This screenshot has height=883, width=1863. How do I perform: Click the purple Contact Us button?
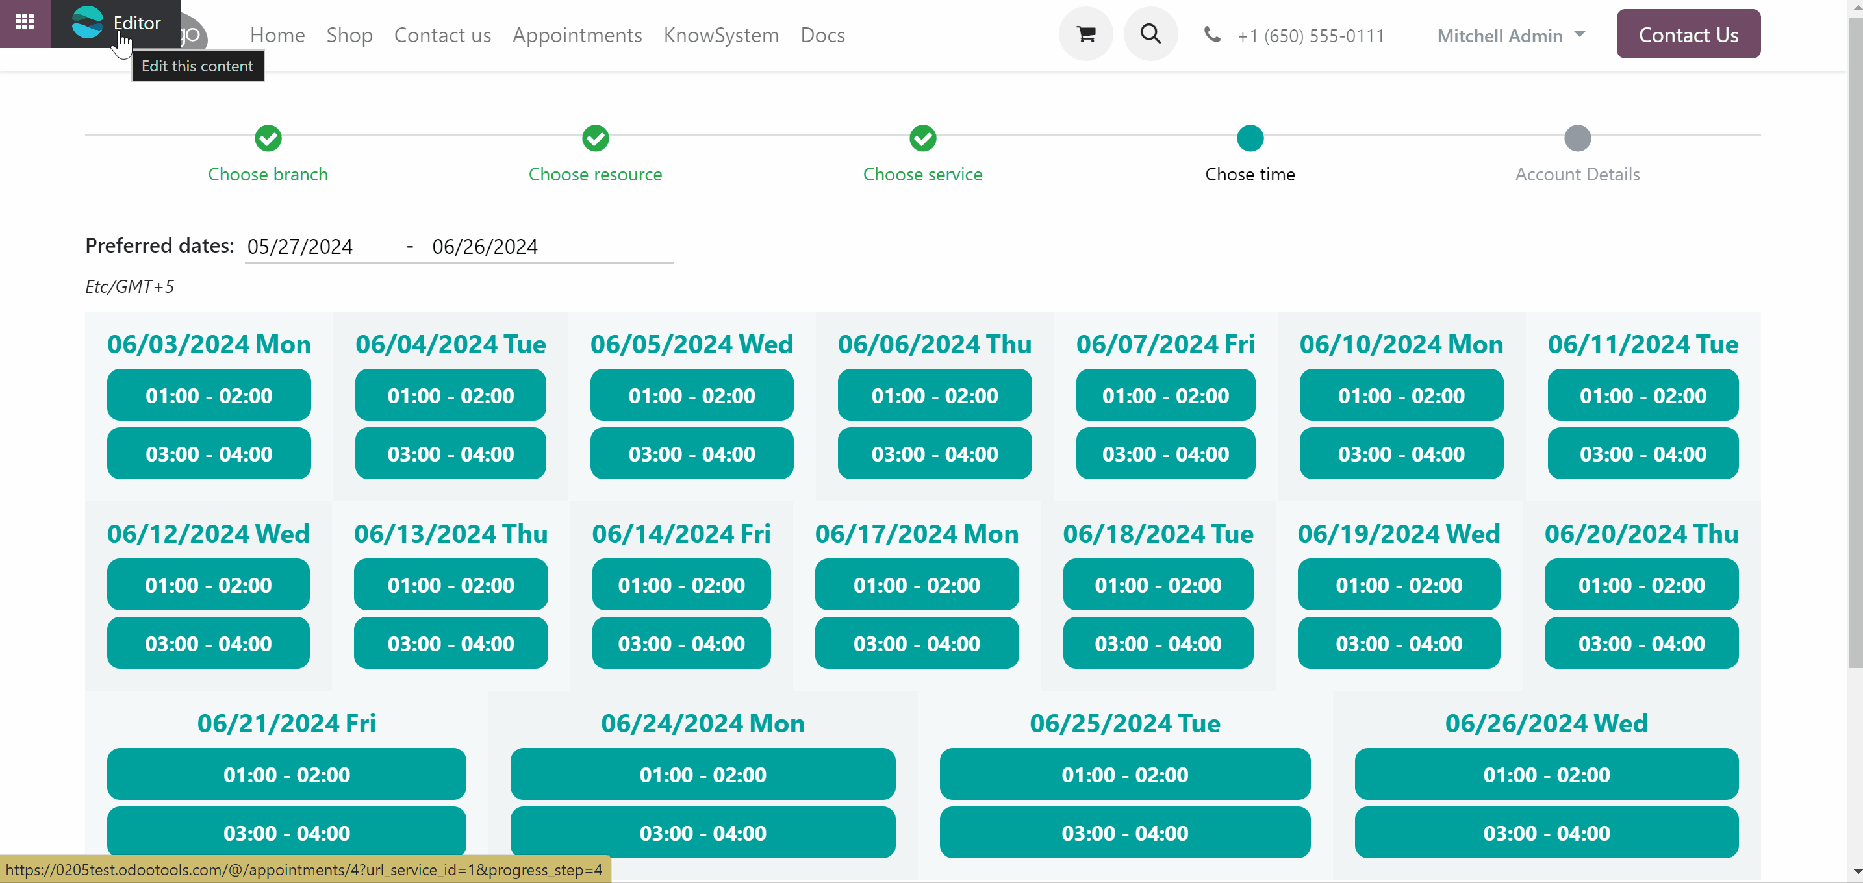(1688, 34)
